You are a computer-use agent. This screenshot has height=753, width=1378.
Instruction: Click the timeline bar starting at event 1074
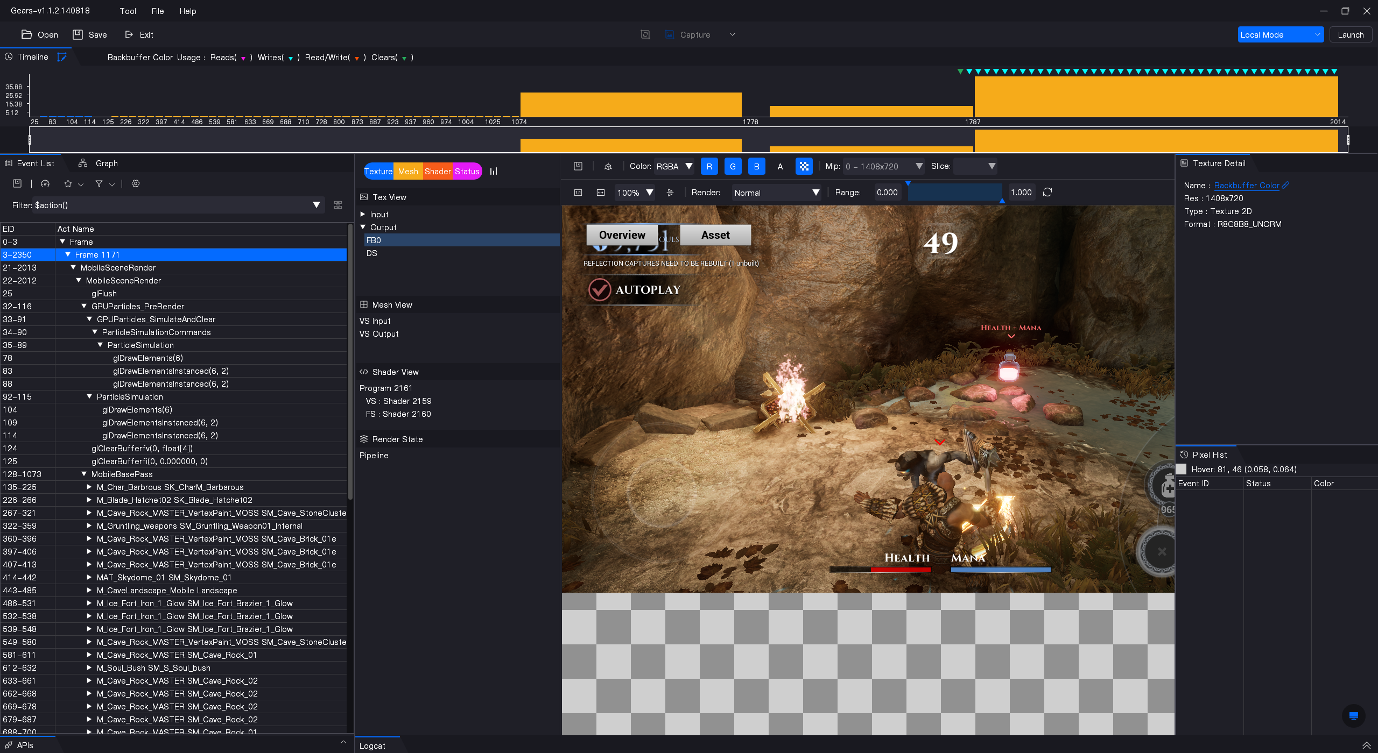[631, 104]
